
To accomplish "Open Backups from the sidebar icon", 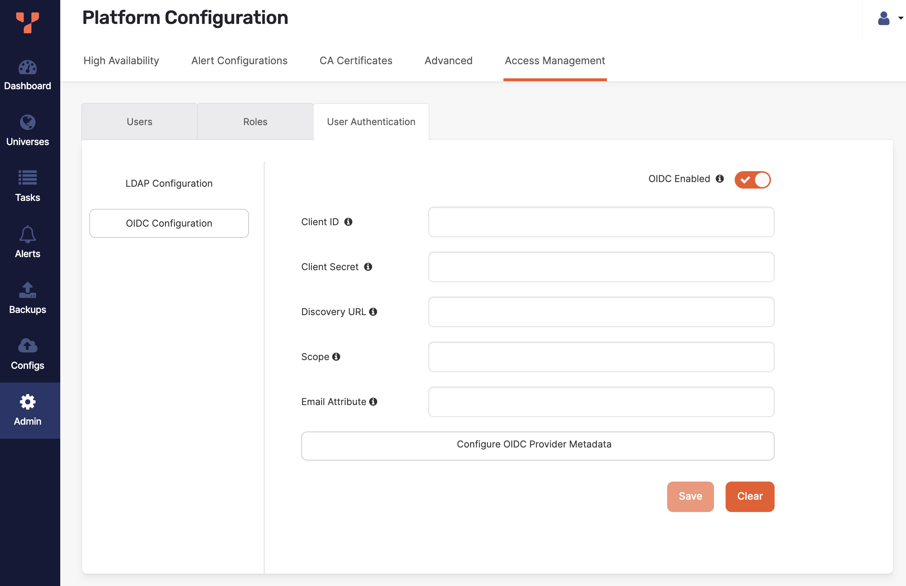I will 28,290.
